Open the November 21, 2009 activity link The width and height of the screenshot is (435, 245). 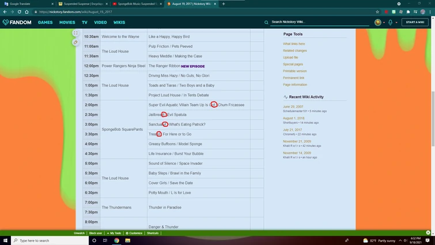(x=297, y=141)
